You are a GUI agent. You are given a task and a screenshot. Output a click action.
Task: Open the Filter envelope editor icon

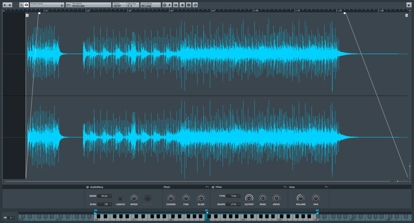(x=285, y=187)
